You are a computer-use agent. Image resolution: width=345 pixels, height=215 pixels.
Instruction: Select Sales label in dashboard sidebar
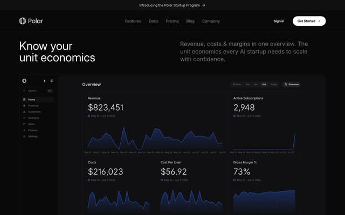click(31, 124)
